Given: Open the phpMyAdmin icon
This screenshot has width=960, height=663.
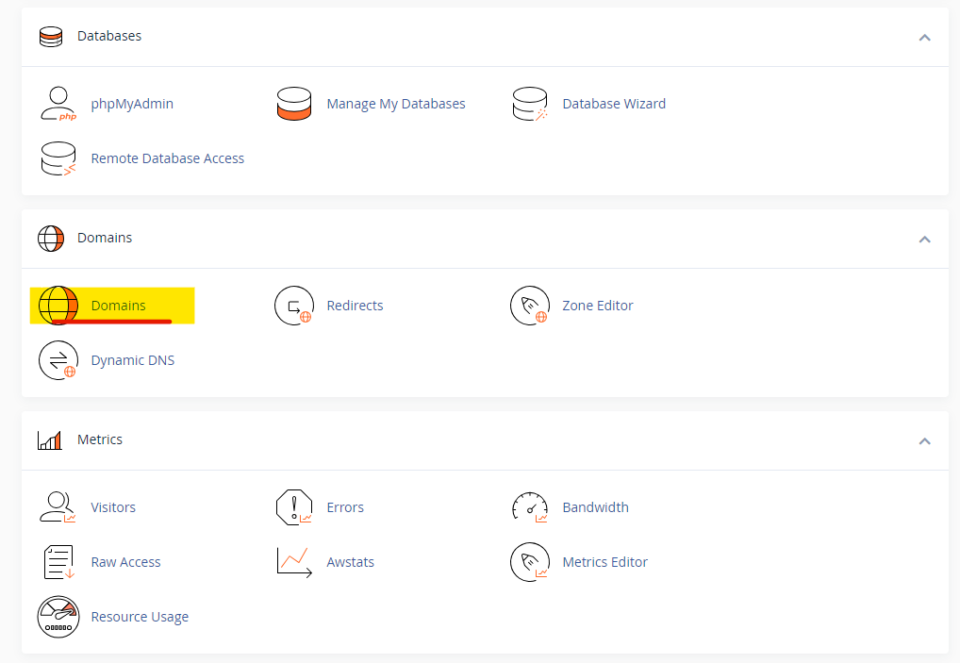Looking at the screenshot, I should pos(58,104).
